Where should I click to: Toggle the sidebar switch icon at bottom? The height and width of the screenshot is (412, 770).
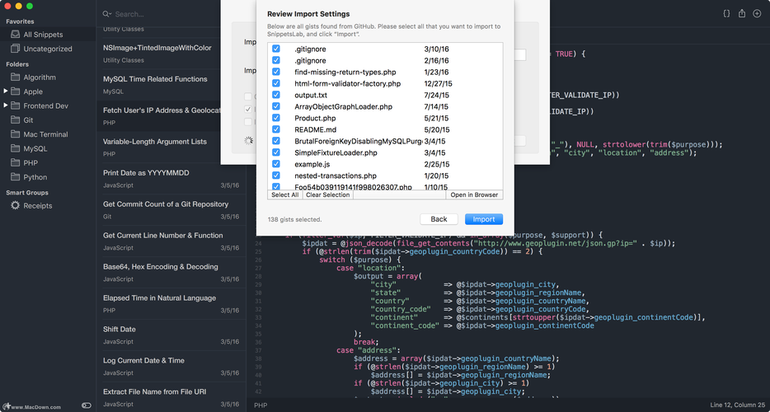click(87, 405)
